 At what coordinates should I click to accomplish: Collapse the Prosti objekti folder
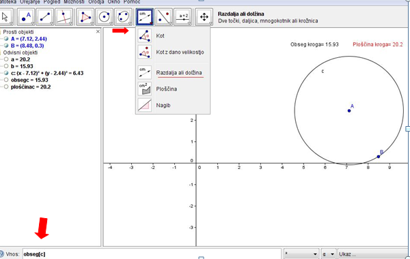coord(1,32)
